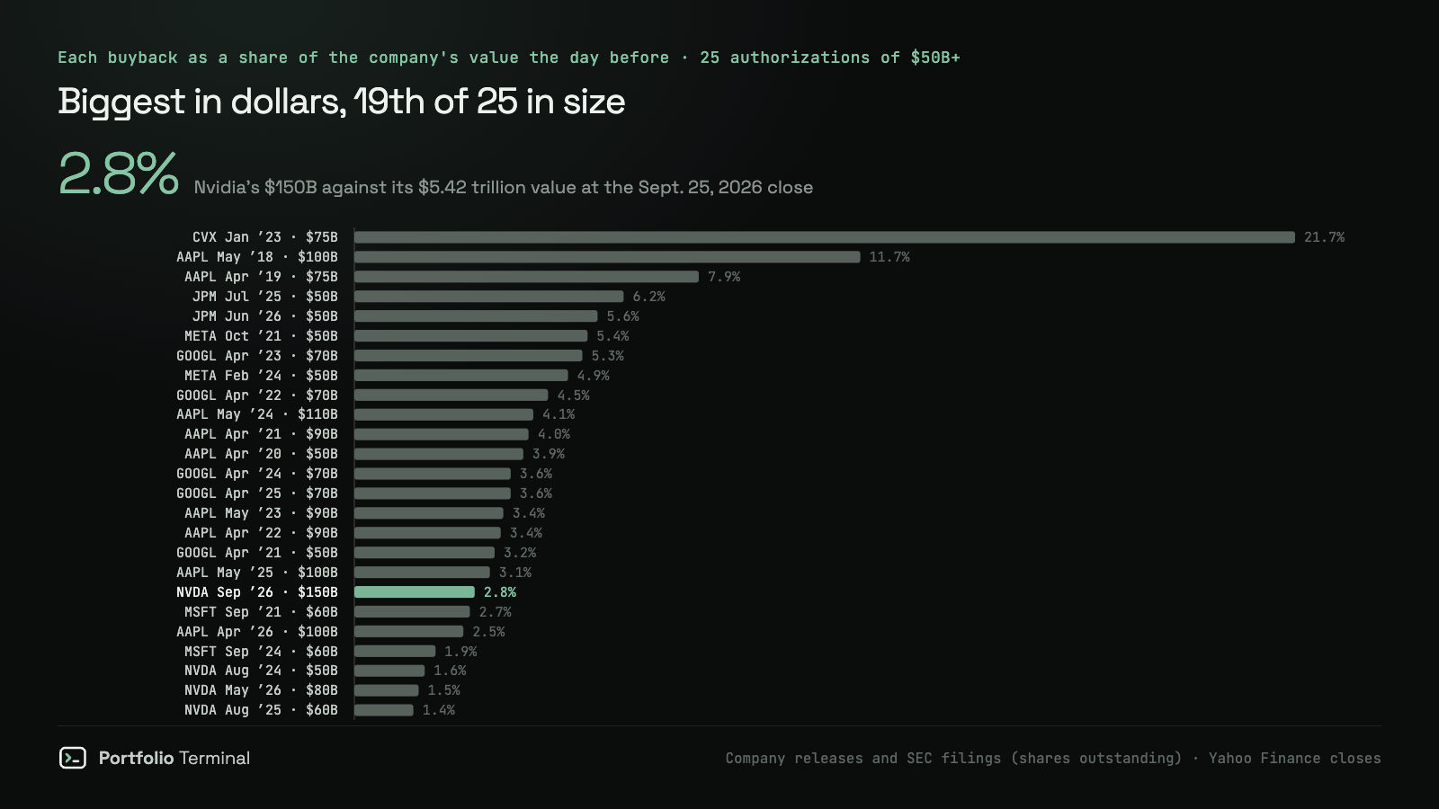
Task: Select the META Oct '21 · $50B label
Action: click(261, 336)
